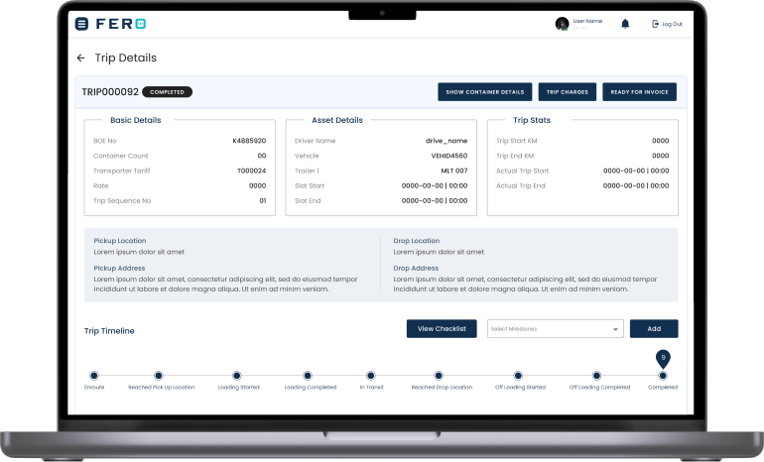Click the Select Milestones dropdown arrow
Image resolution: width=764 pixels, height=462 pixels.
pyautogui.click(x=615, y=329)
